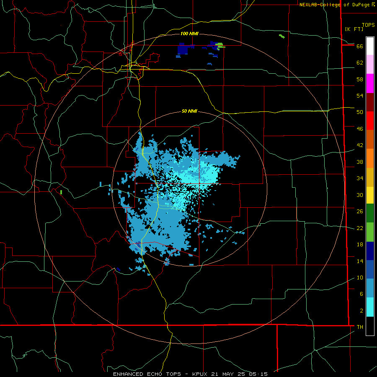The width and height of the screenshot is (377, 377).
Task: Click the TH threshold legend label
Action: pos(360,327)
